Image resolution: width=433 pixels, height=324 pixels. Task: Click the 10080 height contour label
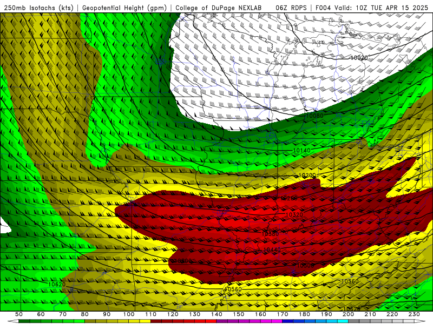(314, 116)
